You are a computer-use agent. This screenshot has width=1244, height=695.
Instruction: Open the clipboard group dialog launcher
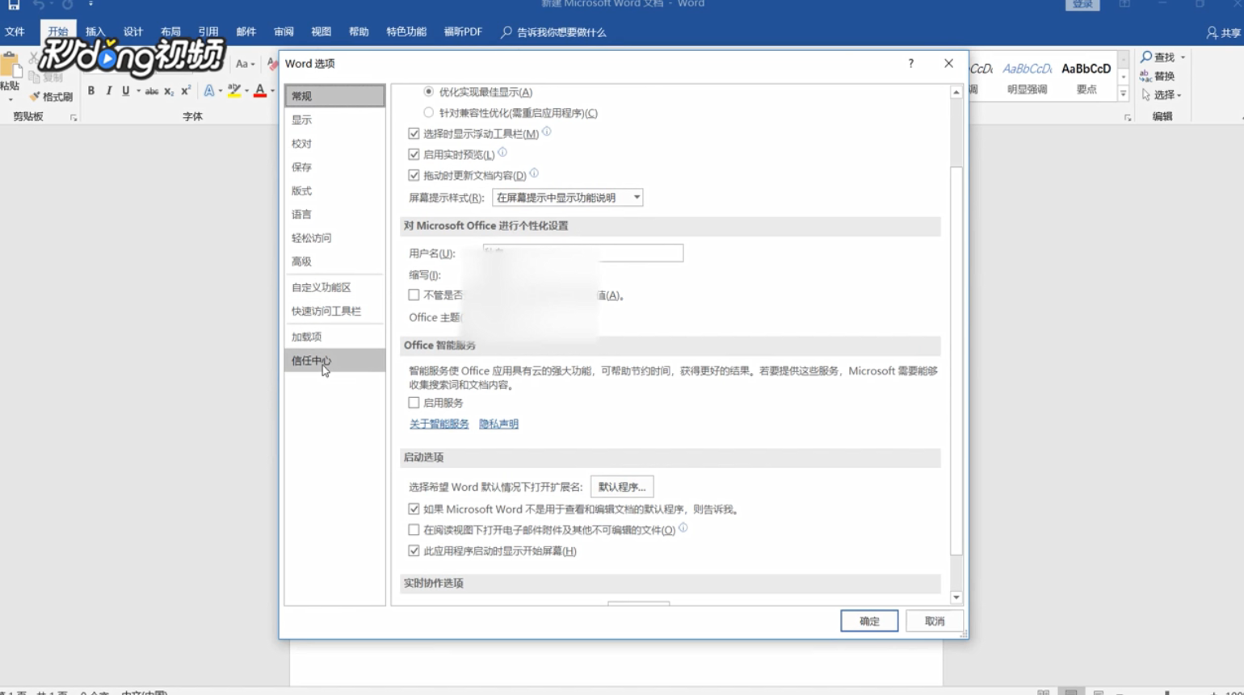pos(74,118)
